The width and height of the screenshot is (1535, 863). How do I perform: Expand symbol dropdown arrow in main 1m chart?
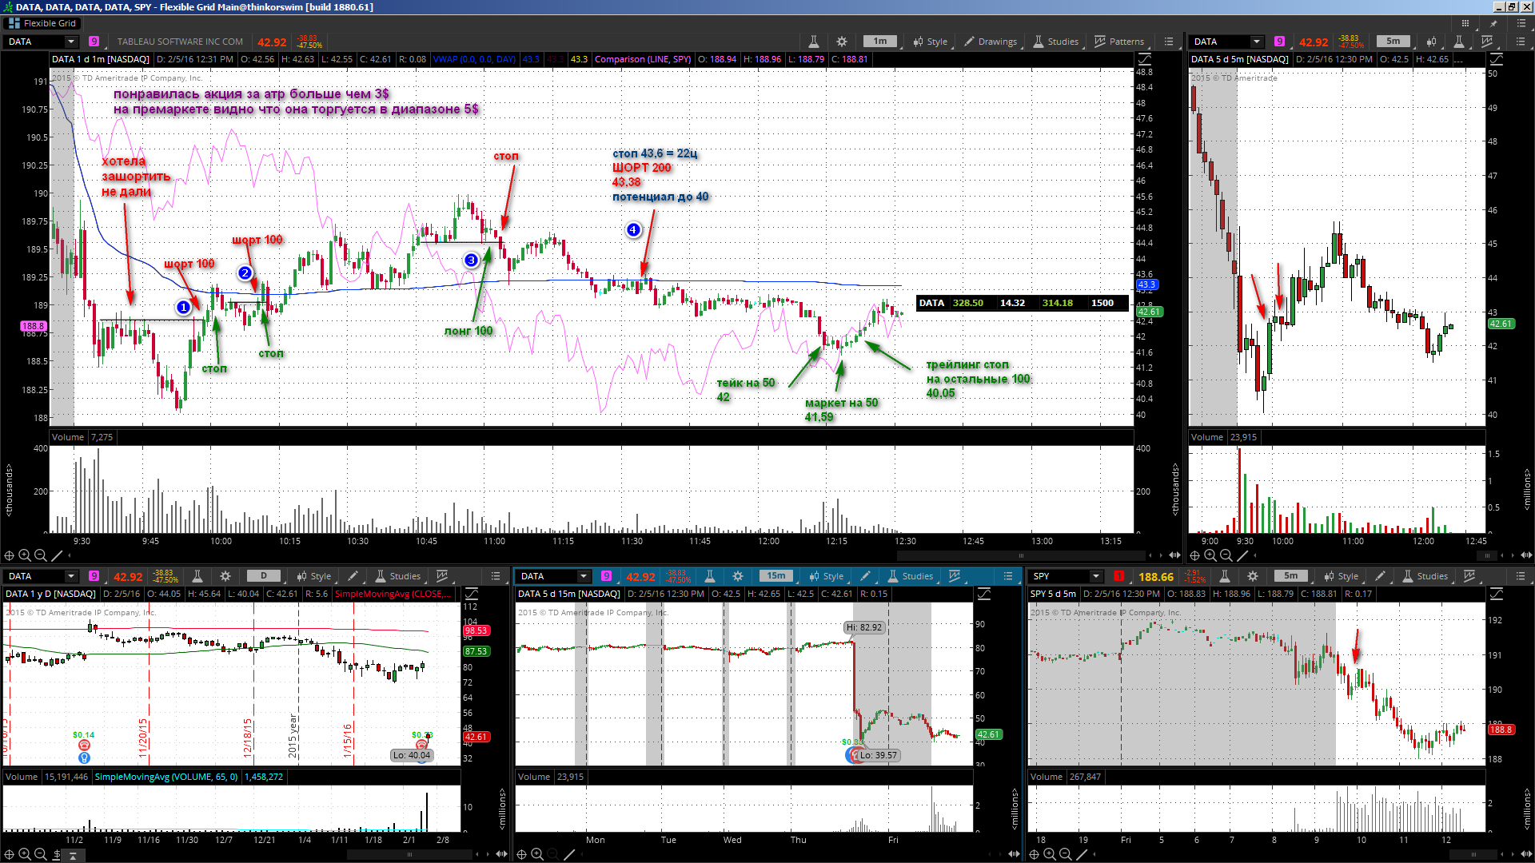click(x=71, y=42)
